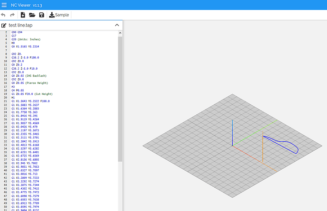Open a file with the folder icon
This screenshot has width=327, height=211.
click(32, 15)
